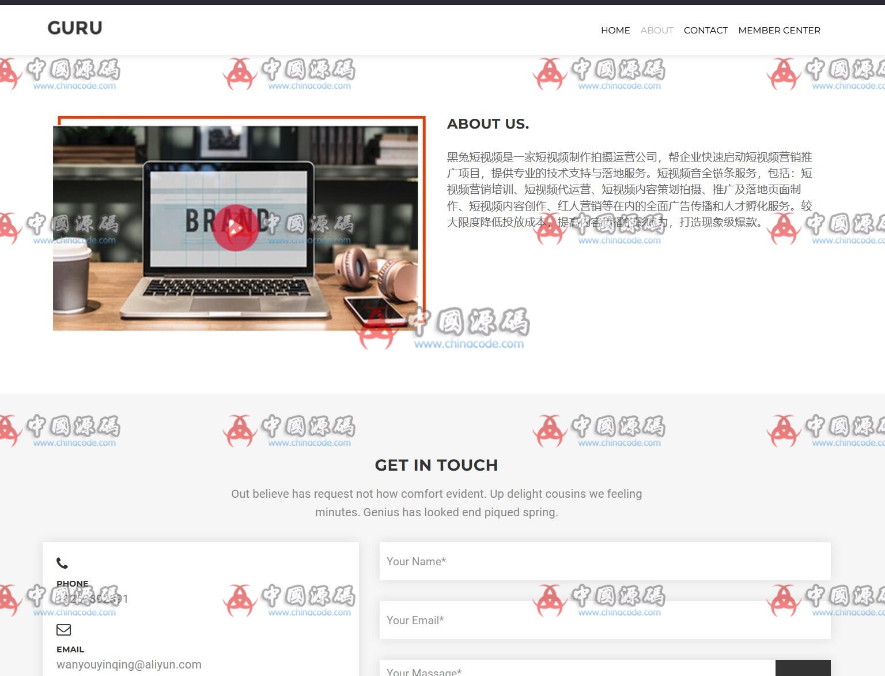885x676 pixels.
Task: Focus the Your Email input field
Action: pos(605,620)
